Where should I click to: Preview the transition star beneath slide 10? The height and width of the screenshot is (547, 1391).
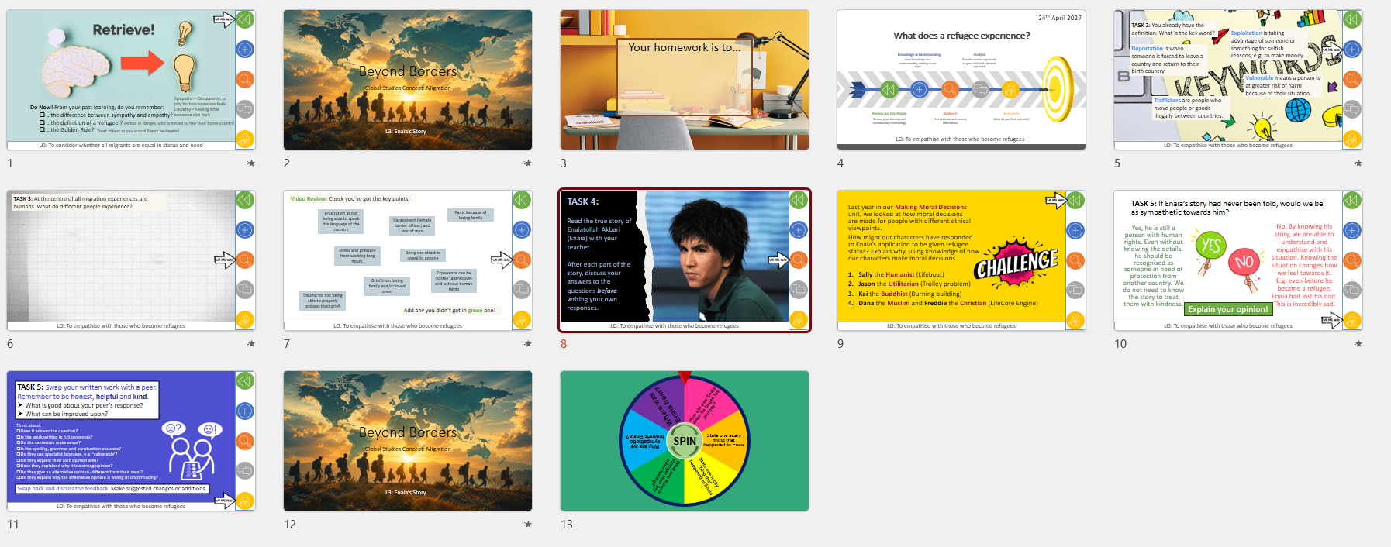tap(1358, 344)
